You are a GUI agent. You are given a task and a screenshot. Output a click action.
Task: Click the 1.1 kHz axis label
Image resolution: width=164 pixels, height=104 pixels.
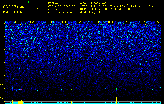[2, 34]
